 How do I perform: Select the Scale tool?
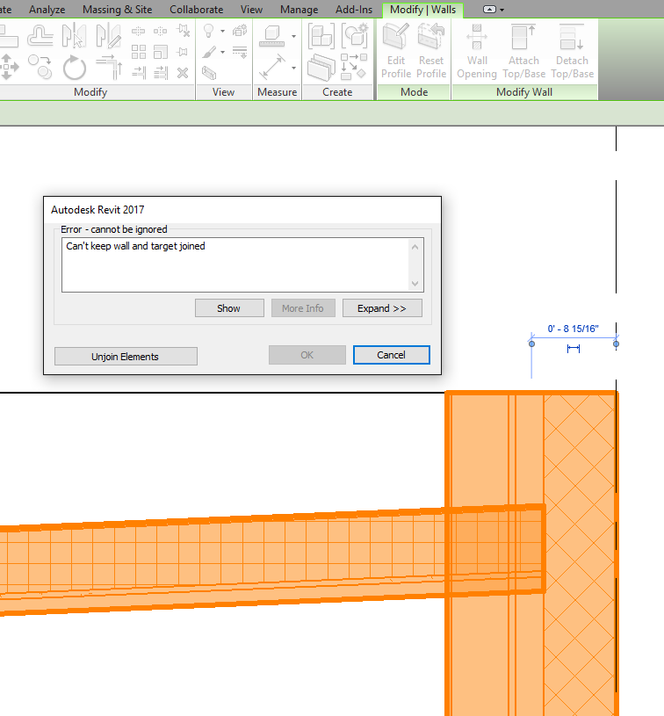(161, 52)
